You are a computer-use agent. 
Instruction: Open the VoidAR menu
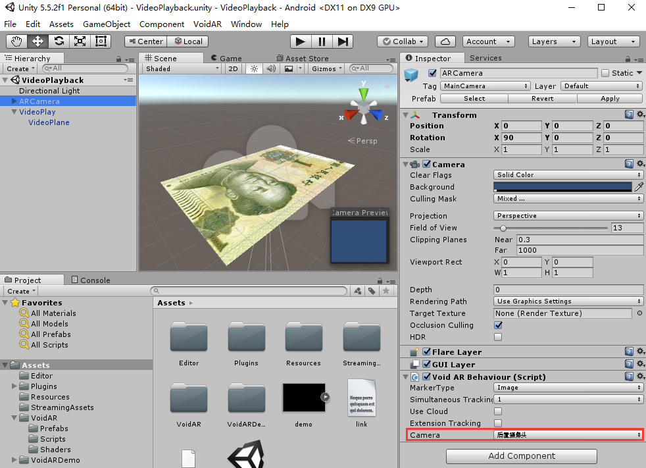(x=207, y=24)
